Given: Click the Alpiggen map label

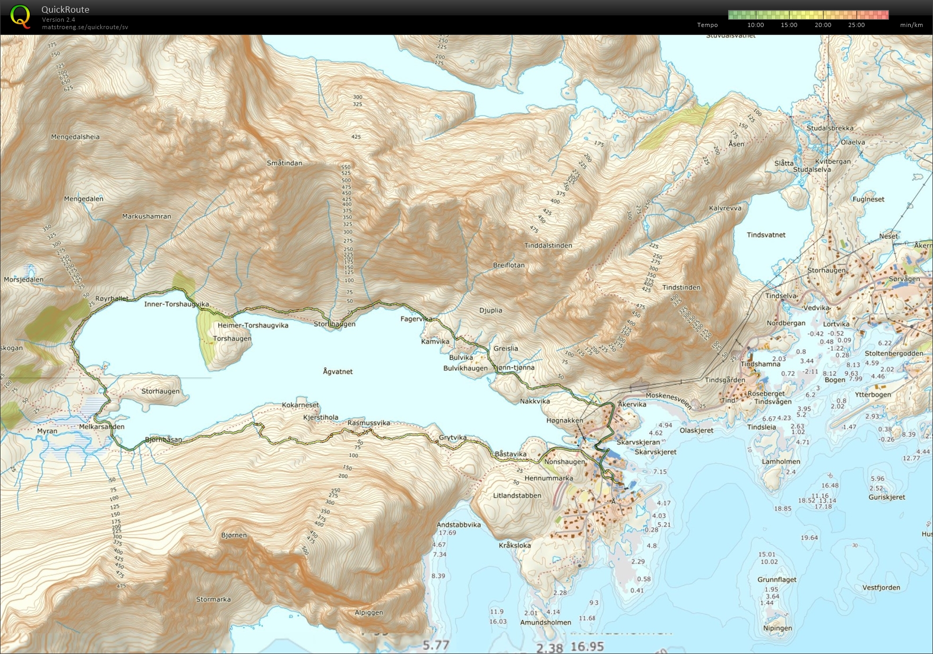Looking at the screenshot, I should click(369, 613).
